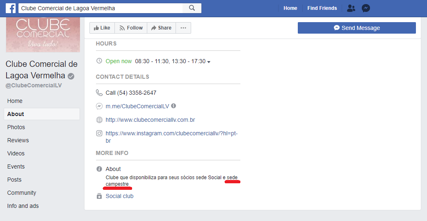Go to Home in the top bar
This screenshot has width=427, height=221.
click(x=290, y=8)
